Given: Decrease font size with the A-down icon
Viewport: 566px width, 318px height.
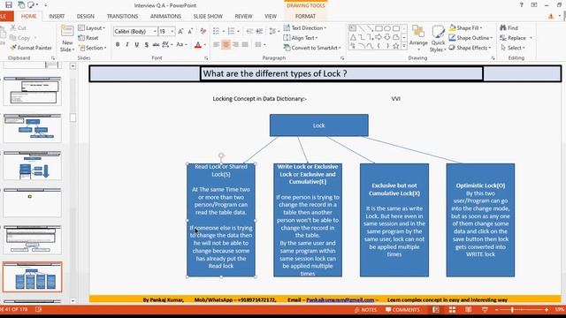Looking at the screenshot, I should (191, 32).
